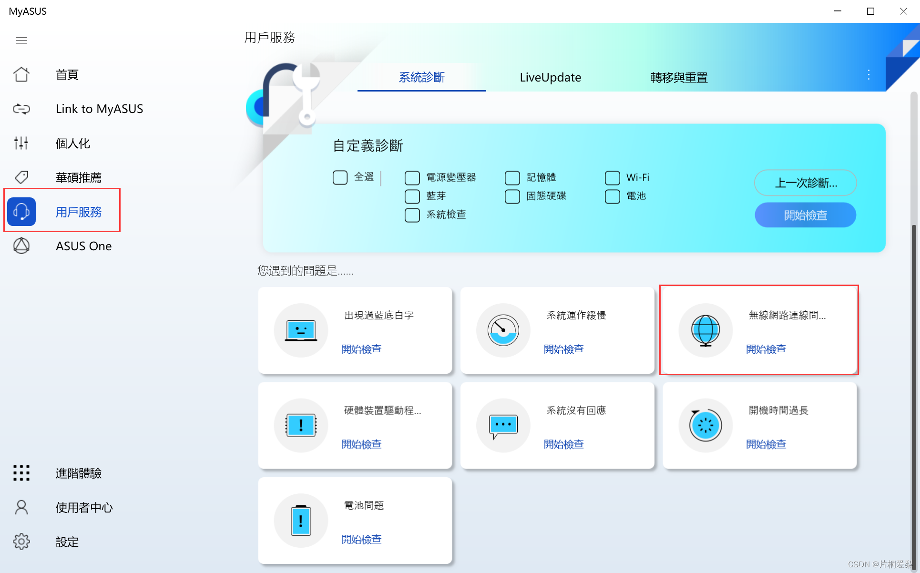Click the 首頁 home icon
Viewport: 920px width, 573px height.
click(x=21, y=74)
